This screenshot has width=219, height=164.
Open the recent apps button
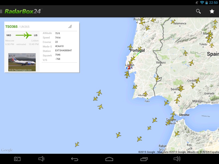click(144, 159)
